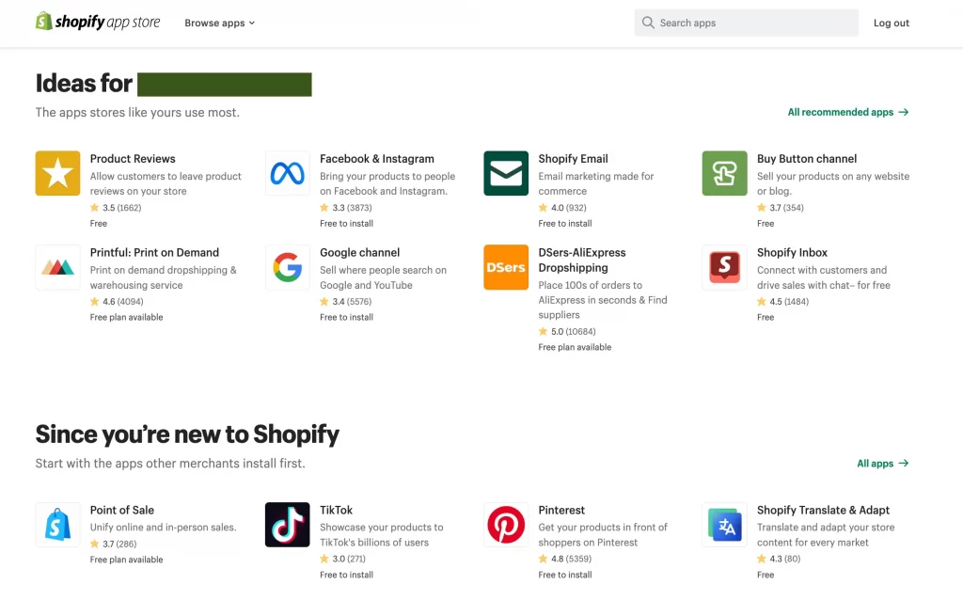This screenshot has width=963, height=600.
Task: Click the Shopify Email envelope icon
Action: (506, 173)
